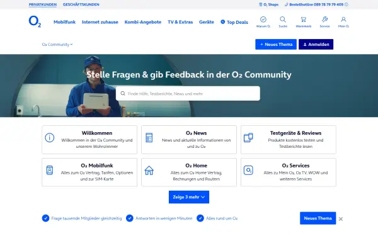378x236 pixels.
Task: Open the O2 Home category title
Action: tap(196, 166)
